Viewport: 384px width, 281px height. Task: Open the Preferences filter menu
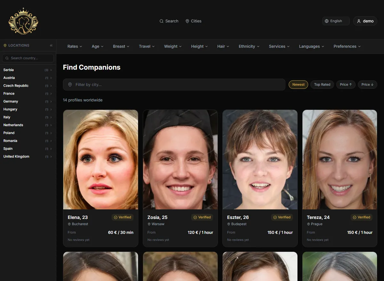click(347, 46)
